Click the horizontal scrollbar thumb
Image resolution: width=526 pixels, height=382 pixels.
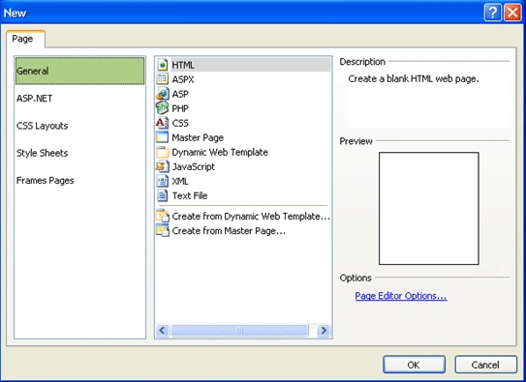pyautogui.click(x=239, y=331)
